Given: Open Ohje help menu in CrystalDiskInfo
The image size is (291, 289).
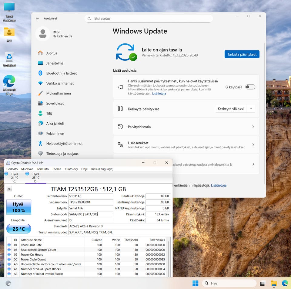Looking at the screenshot, I should [85, 169].
